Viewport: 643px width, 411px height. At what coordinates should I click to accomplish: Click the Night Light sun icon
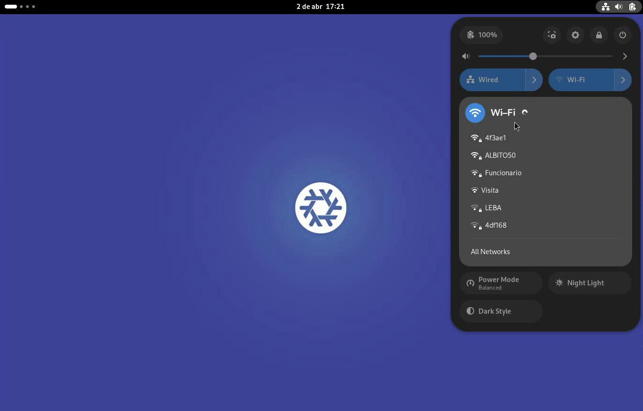(x=559, y=283)
